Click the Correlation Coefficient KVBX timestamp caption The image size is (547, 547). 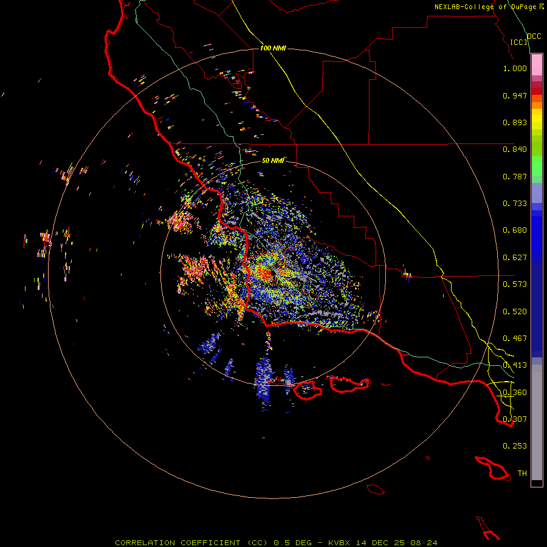276,543
